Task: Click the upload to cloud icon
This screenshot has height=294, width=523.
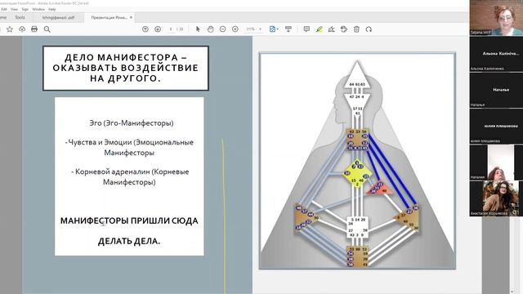Action: click(x=22, y=29)
